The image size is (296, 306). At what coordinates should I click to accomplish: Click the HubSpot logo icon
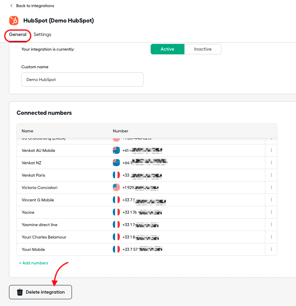(x=14, y=21)
